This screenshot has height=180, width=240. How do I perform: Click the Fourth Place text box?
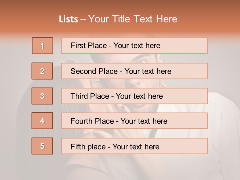(x=134, y=121)
